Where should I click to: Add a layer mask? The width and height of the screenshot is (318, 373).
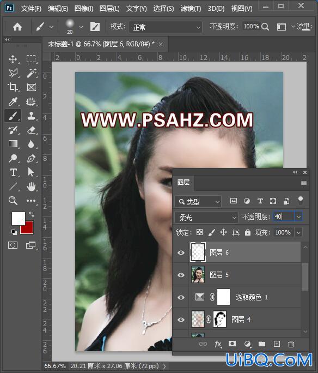(232, 344)
